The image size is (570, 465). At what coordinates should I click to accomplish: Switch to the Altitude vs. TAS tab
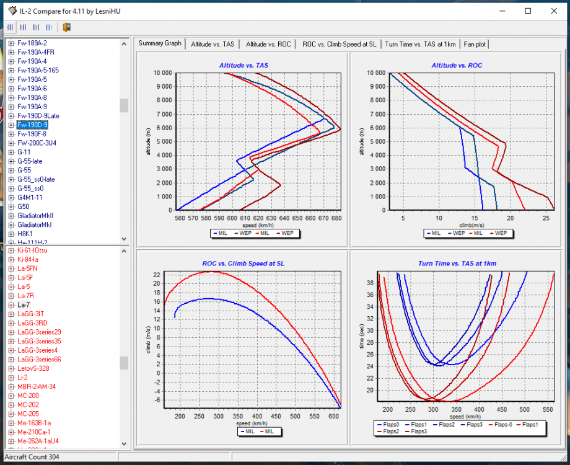coord(213,44)
